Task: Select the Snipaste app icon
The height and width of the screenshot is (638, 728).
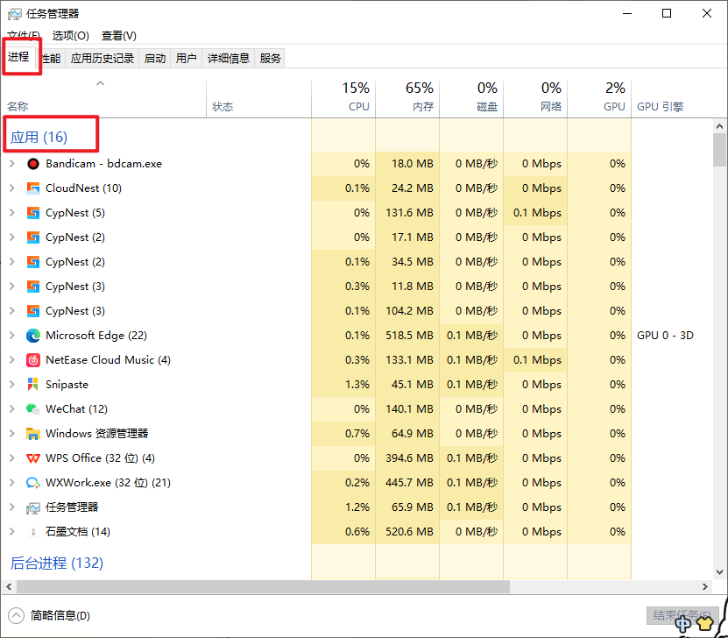Action: pos(33,385)
